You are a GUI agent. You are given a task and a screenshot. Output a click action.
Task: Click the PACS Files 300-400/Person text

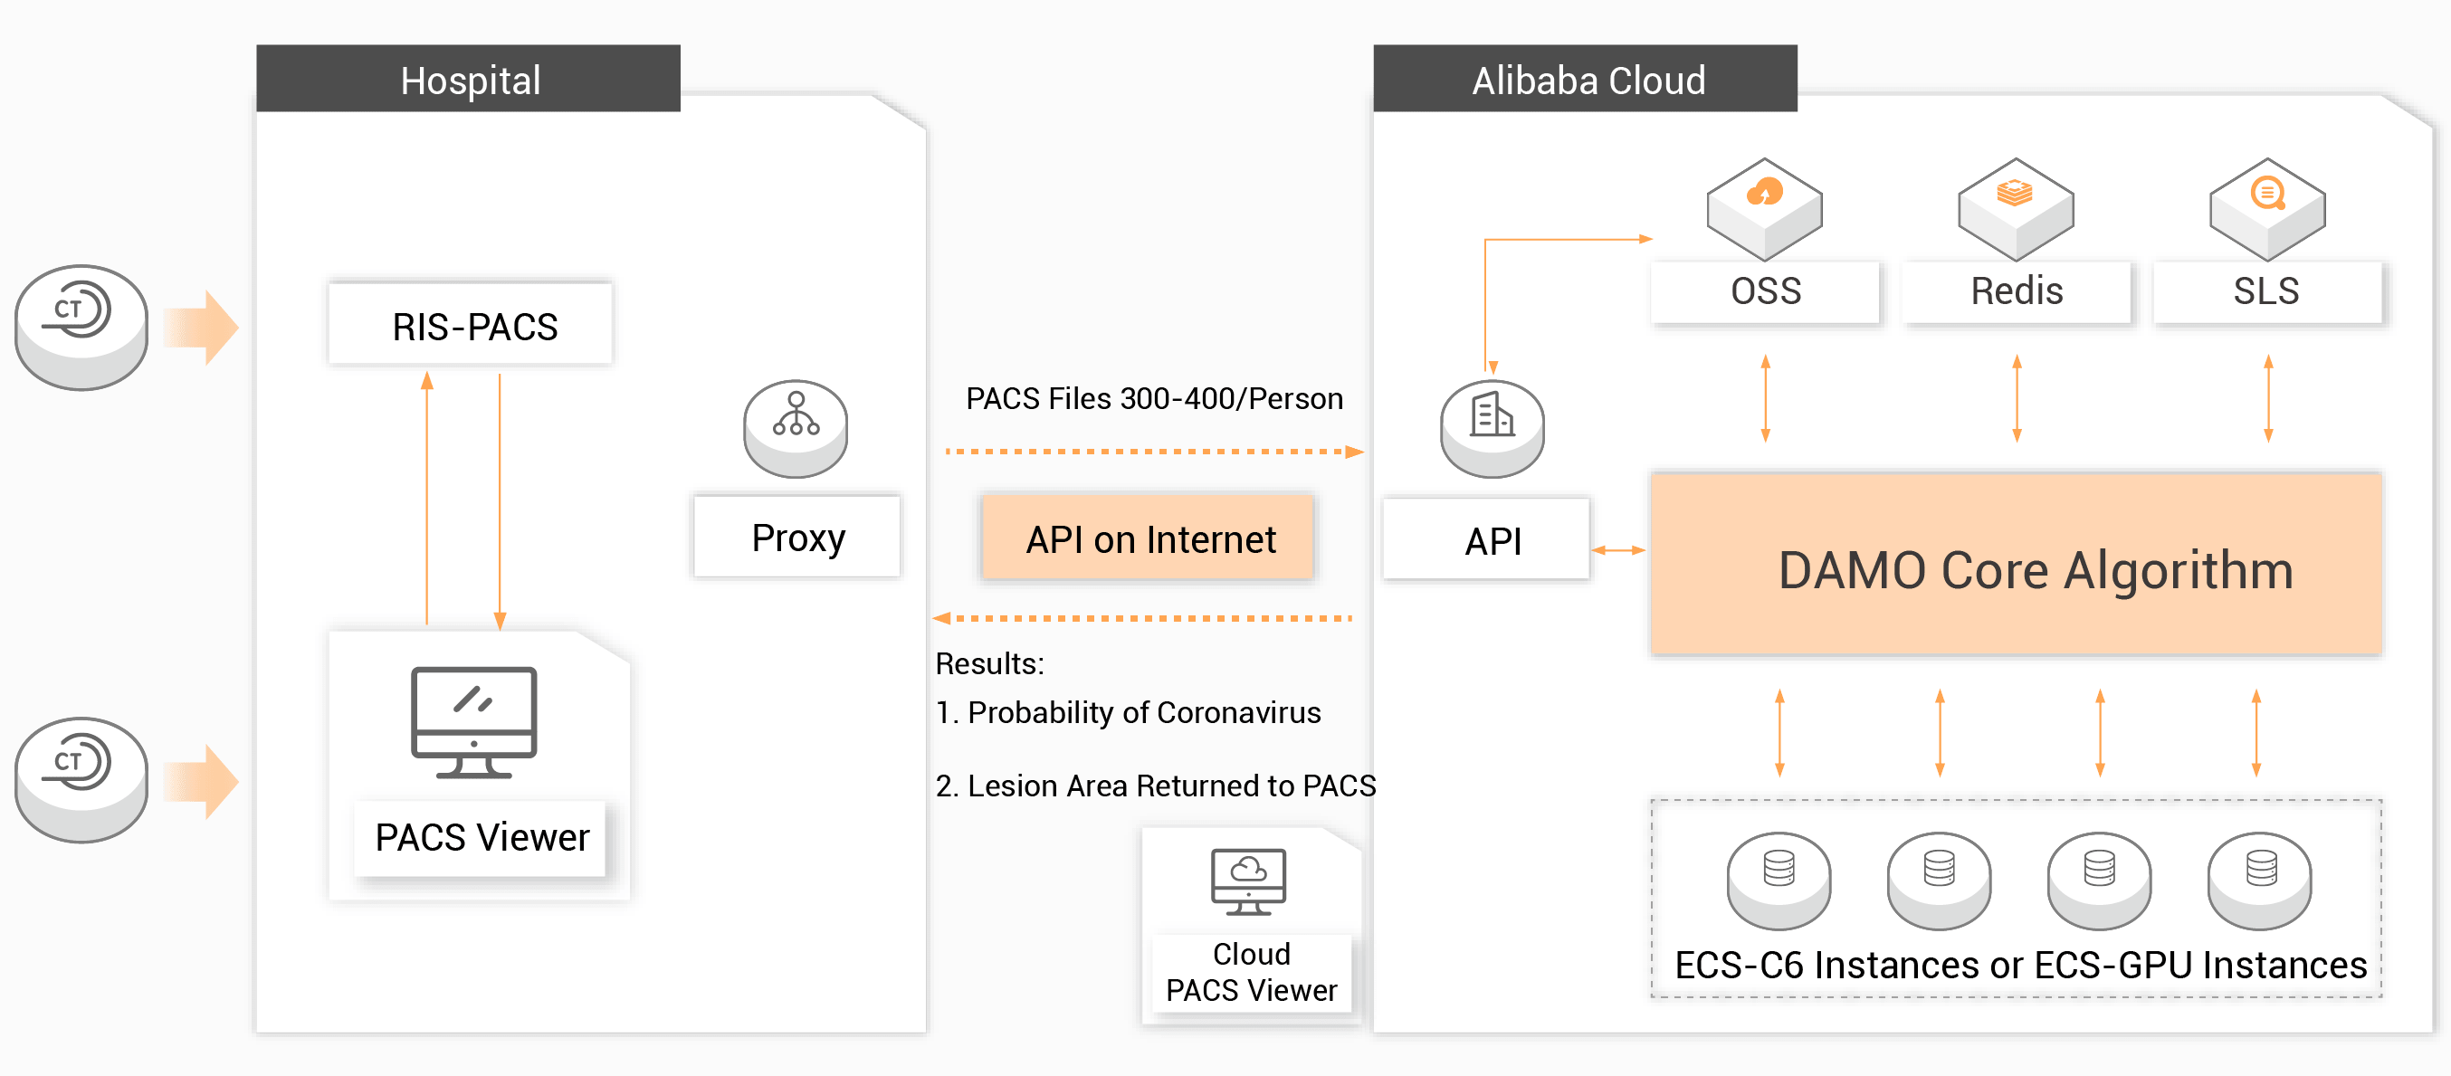point(1154,397)
